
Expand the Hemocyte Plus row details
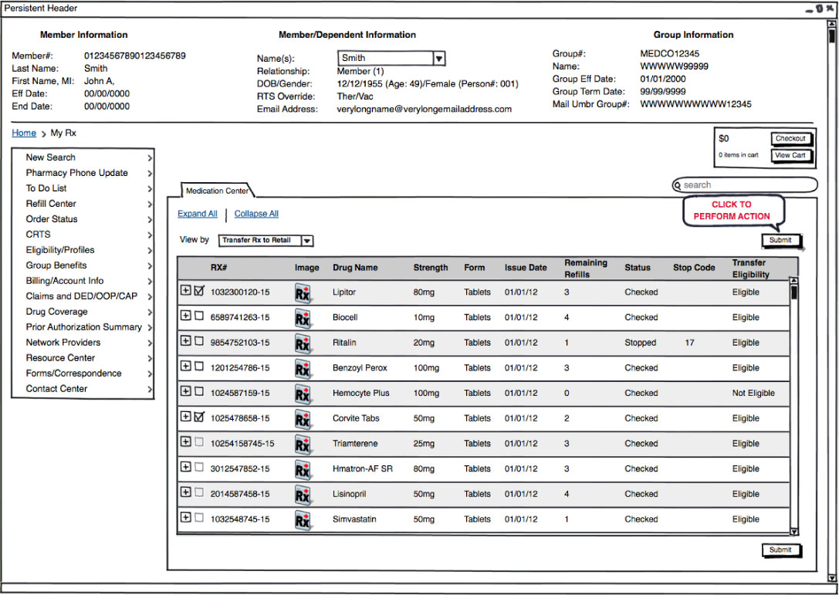coord(186,390)
